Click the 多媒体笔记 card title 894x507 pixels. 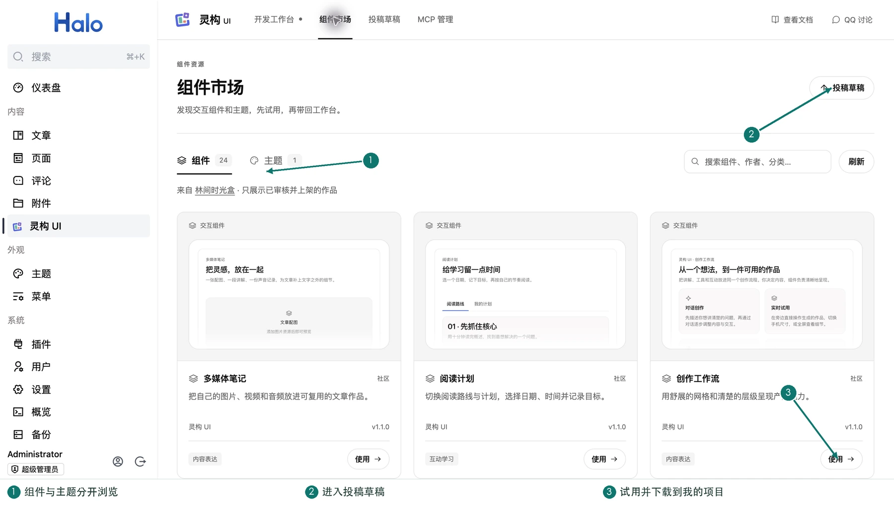(x=224, y=379)
